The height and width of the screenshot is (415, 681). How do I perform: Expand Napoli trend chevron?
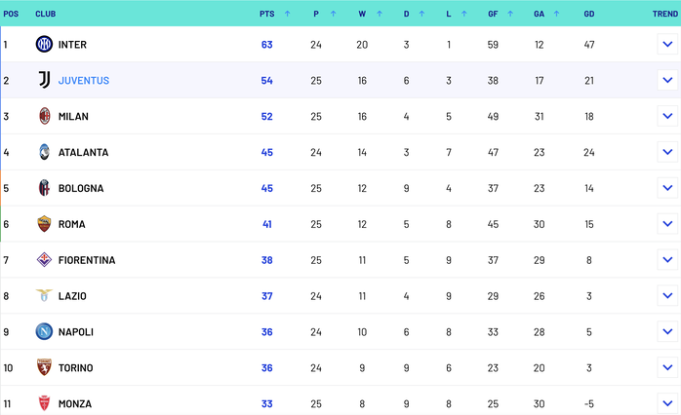click(667, 332)
